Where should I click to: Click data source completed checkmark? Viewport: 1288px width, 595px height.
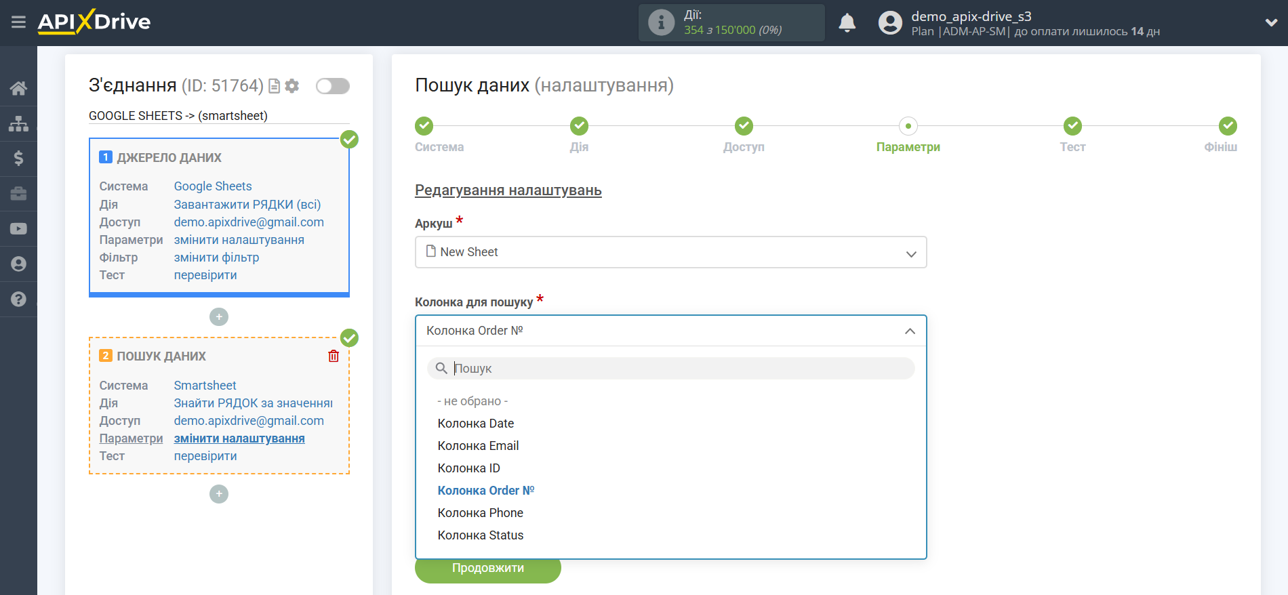click(349, 140)
